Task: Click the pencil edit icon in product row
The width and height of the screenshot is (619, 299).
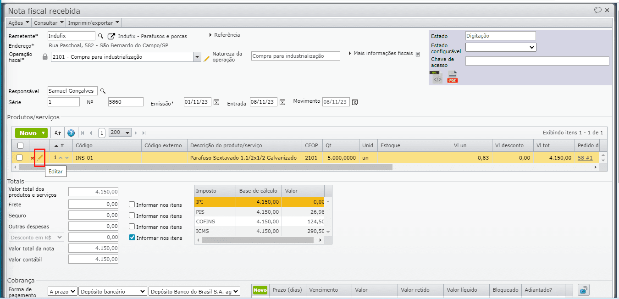Action: coord(40,158)
